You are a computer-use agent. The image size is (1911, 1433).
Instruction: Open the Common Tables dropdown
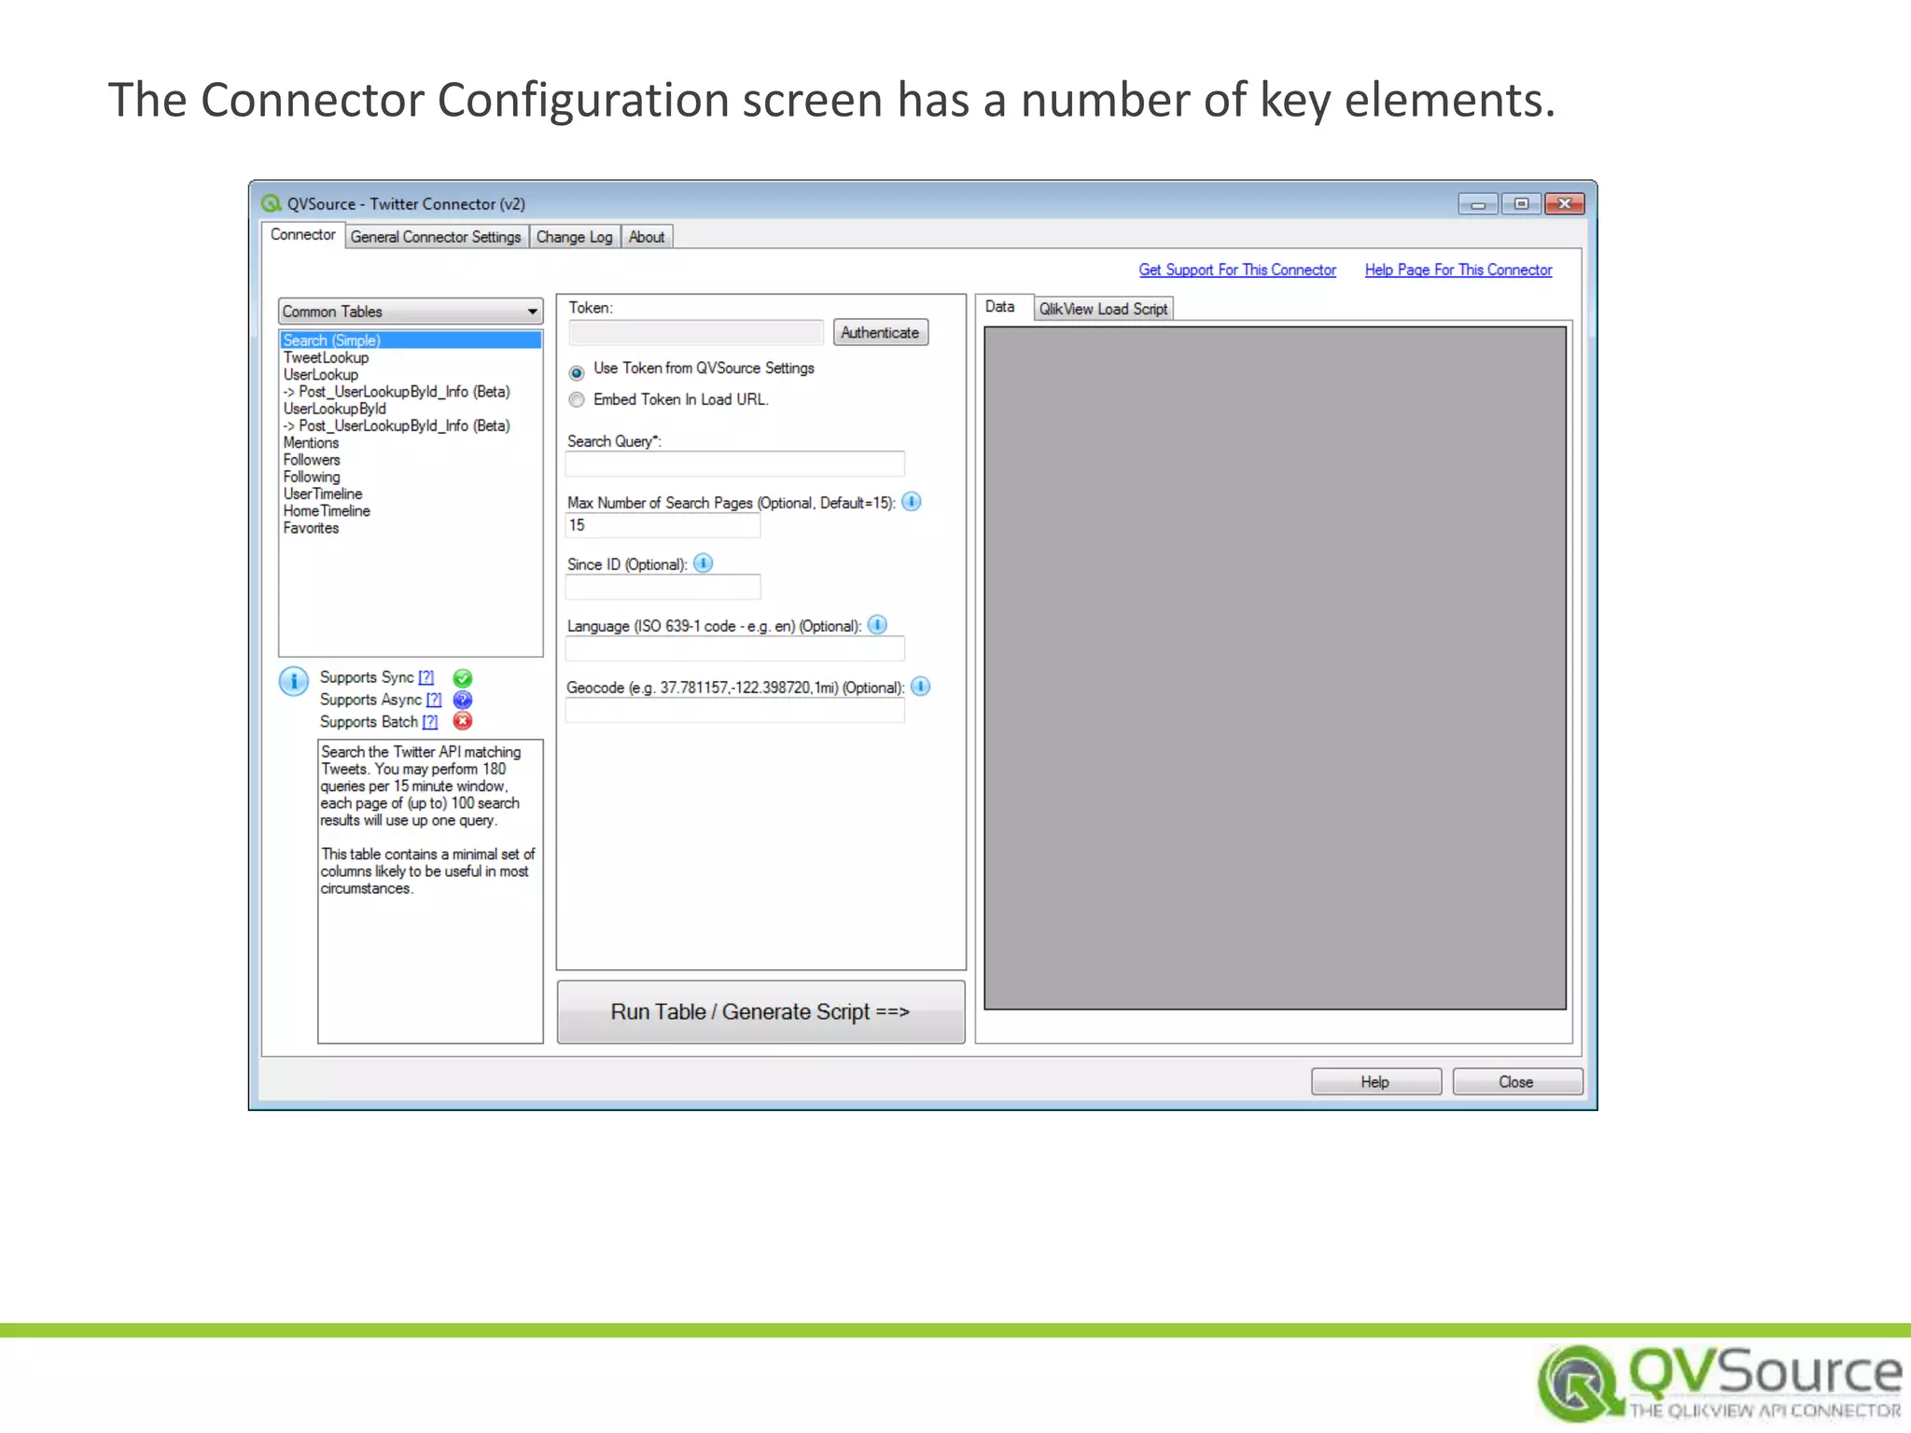pyautogui.click(x=411, y=312)
